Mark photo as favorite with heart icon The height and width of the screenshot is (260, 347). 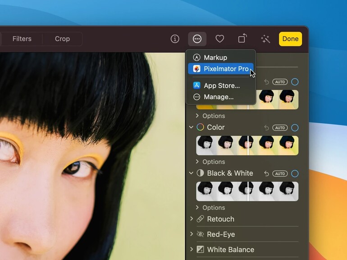click(x=220, y=39)
